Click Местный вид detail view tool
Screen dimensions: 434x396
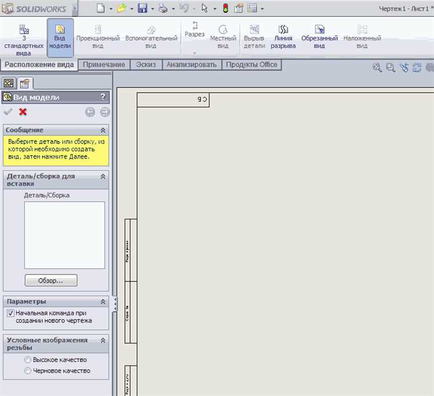[223, 37]
